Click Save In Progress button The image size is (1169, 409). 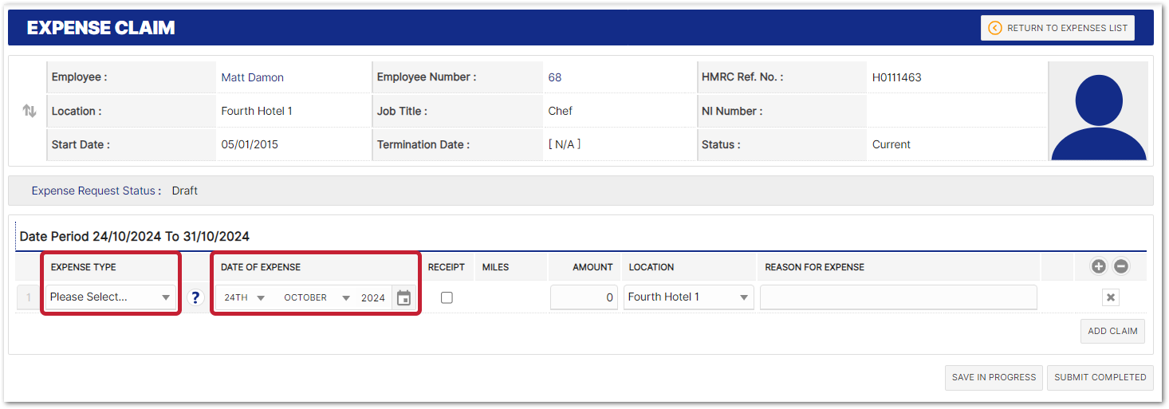pos(994,377)
